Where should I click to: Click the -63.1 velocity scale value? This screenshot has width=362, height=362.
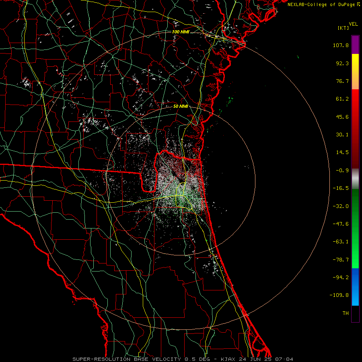[341, 242]
